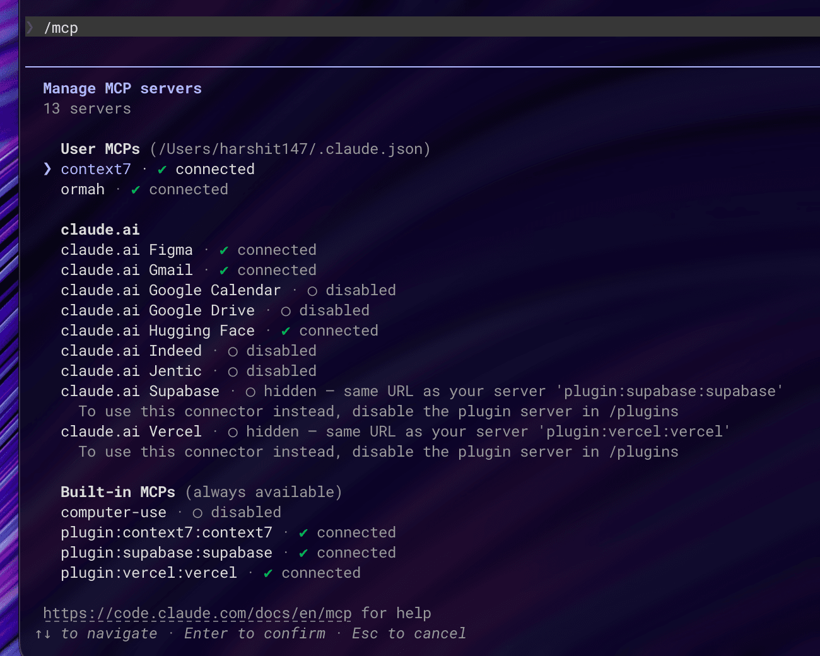Click the "Manage MCP servers" heading
Image resolution: width=820 pixels, height=656 pixels.
122,88
